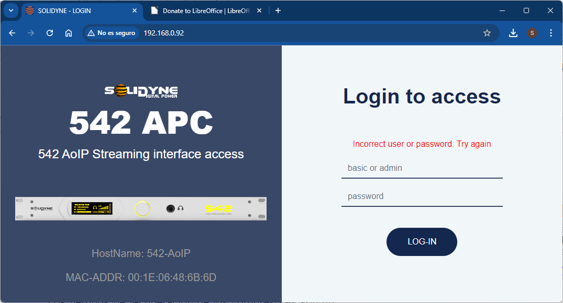The height and width of the screenshot is (303, 563).
Task: Click the Solidyne logo above 542 APC
Action: 140,92
